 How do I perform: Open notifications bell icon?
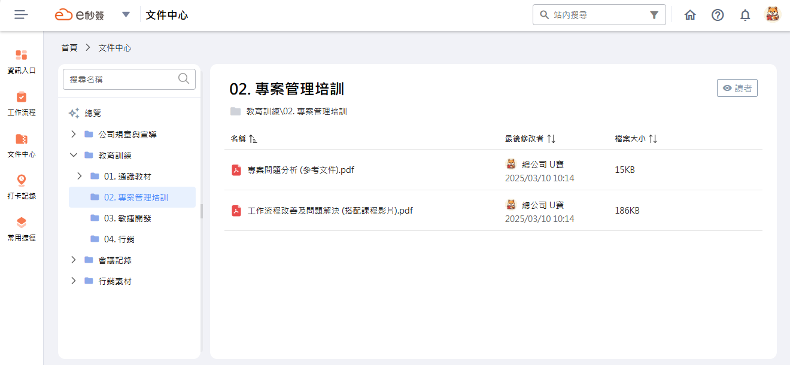(745, 15)
